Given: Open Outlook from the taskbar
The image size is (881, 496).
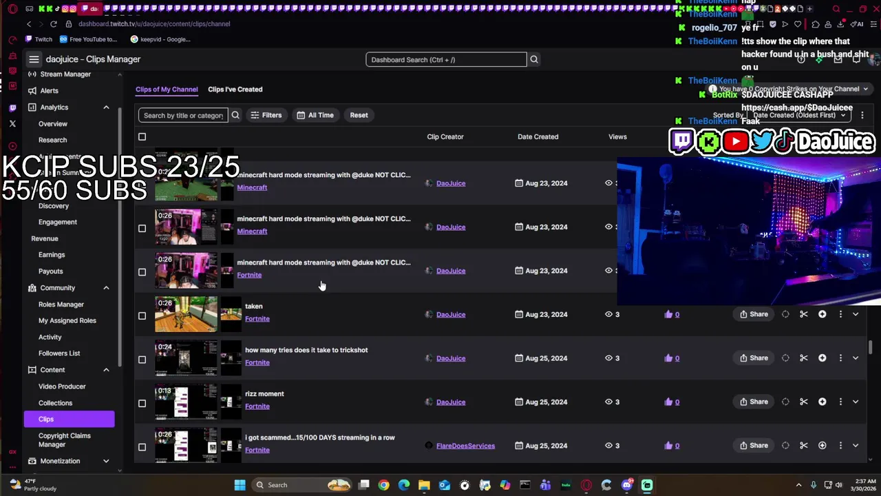Looking at the screenshot, I should tap(445, 485).
